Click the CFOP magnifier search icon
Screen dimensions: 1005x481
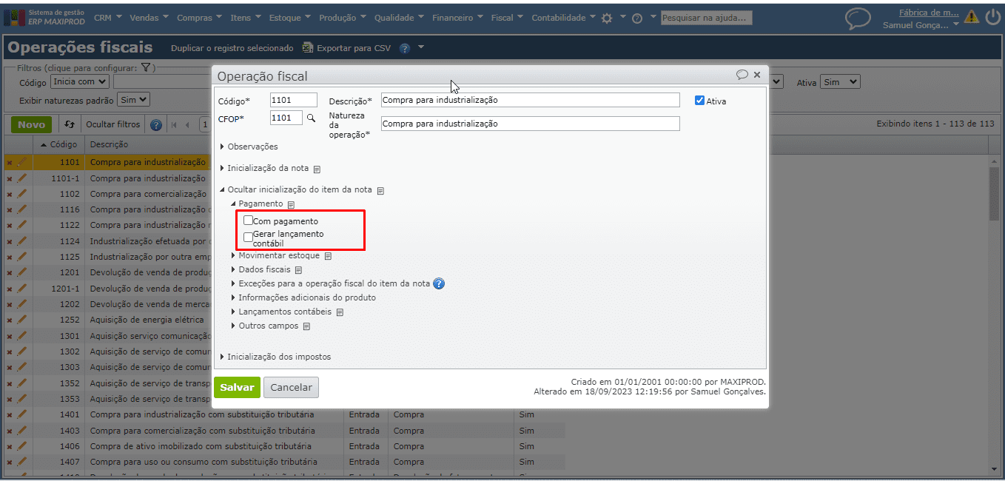tap(311, 118)
